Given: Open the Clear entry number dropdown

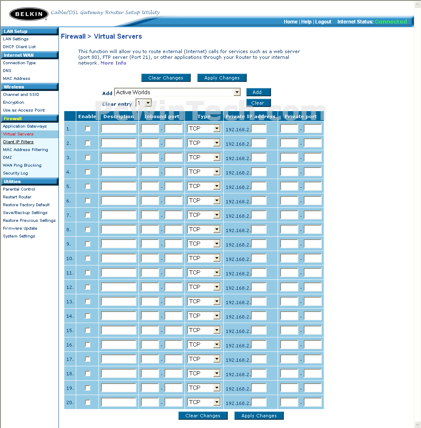Looking at the screenshot, I should coord(144,103).
